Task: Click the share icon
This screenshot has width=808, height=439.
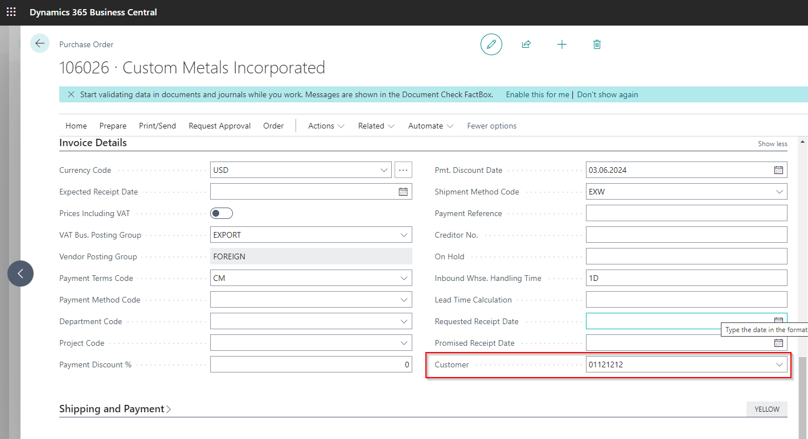Action: pyautogui.click(x=527, y=44)
